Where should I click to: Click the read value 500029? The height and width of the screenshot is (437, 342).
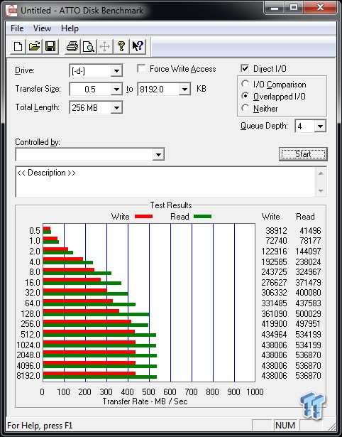point(308,313)
